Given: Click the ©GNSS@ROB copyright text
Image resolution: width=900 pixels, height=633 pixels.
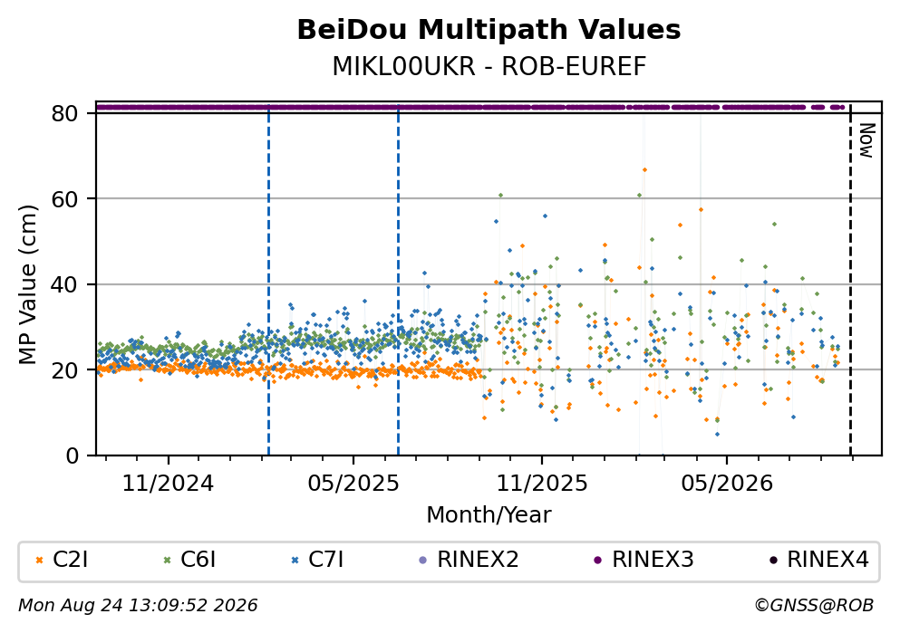Looking at the screenshot, I should [814, 606].
